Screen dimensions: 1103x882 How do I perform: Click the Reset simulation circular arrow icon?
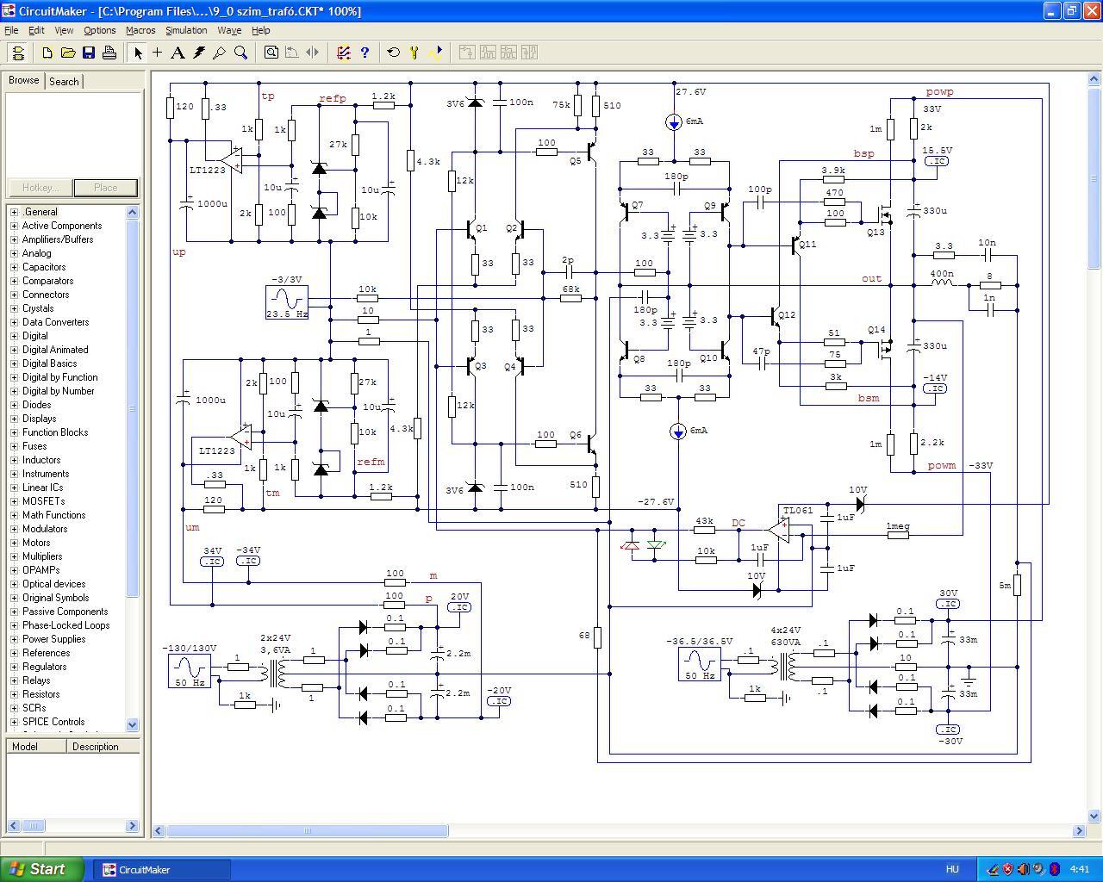click(394, 53)
